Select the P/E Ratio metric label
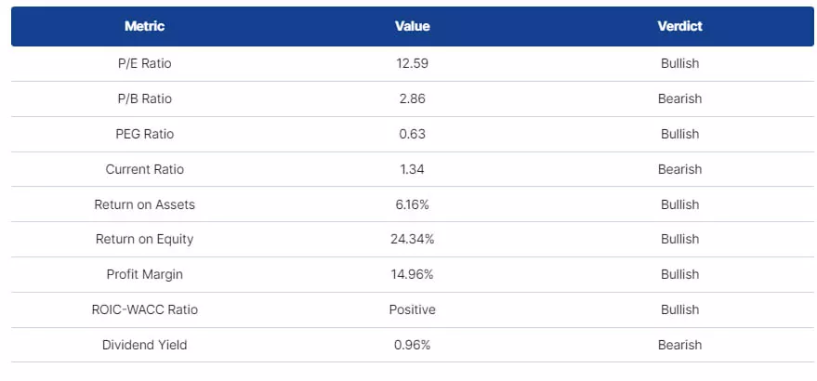Screen dimensions: 817x381 tap(144, 64)
